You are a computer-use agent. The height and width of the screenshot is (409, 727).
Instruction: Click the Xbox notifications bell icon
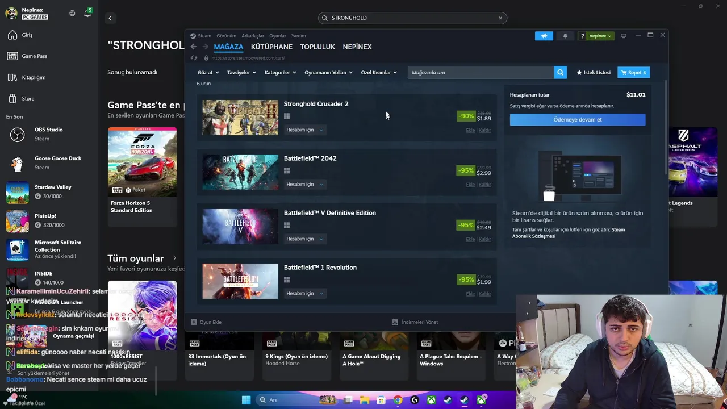pyautogui.click(x=87, y=13)
